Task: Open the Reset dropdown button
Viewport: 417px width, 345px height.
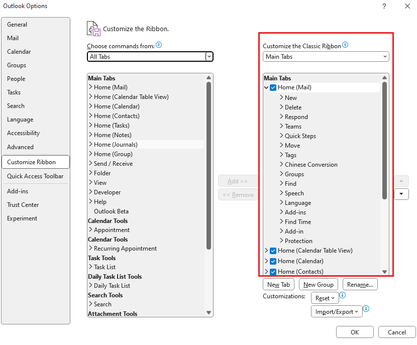Action: [325, 298]
